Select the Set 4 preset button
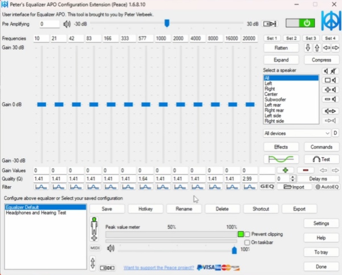This screenshot has height=275, width=342. click(331, 38)
